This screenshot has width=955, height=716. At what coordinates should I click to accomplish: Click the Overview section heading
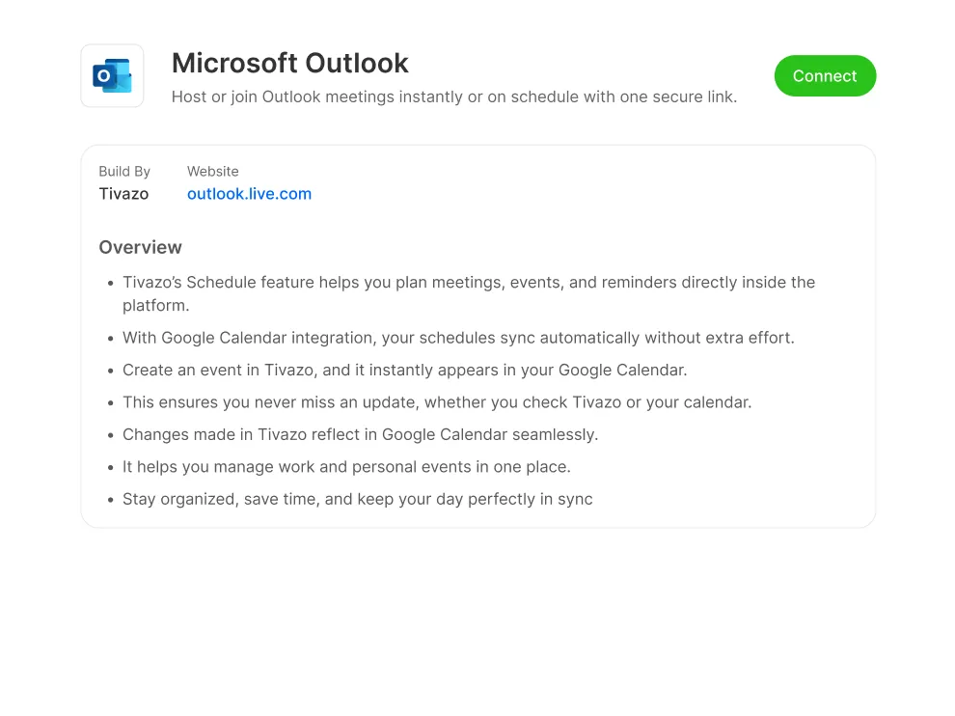coord(140,248)
